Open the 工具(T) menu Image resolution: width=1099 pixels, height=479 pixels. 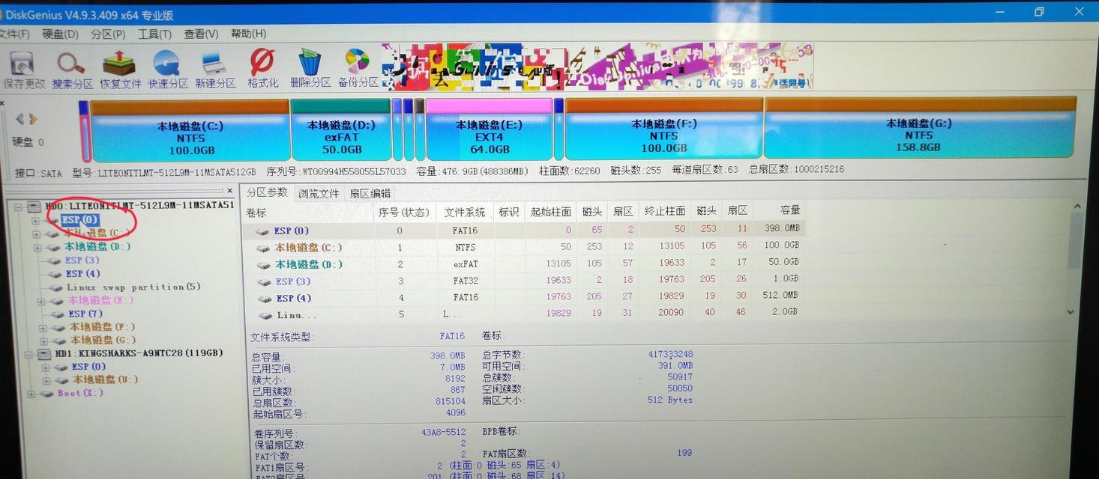[x=154, y=34]
